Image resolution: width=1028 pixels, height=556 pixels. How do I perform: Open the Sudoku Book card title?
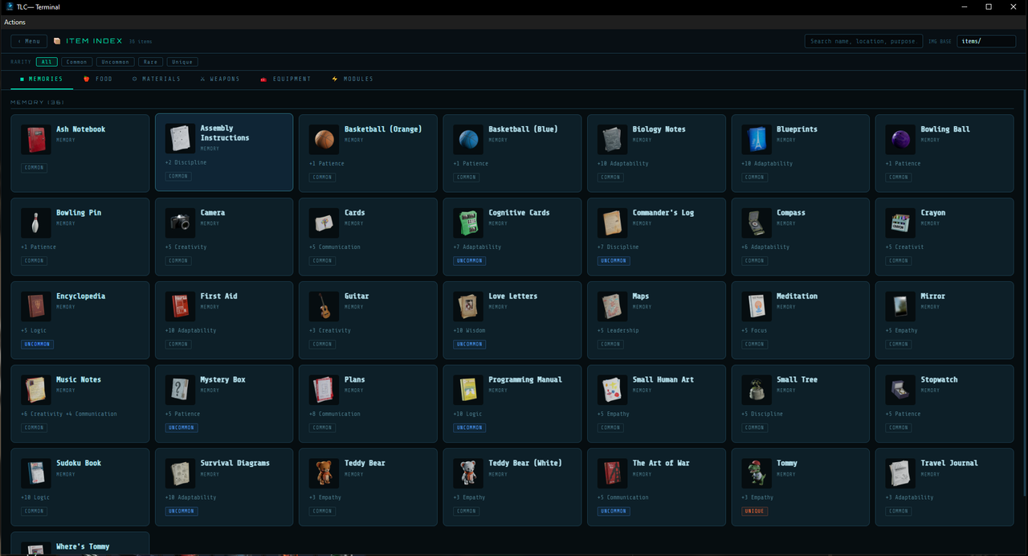coord(79,463)
